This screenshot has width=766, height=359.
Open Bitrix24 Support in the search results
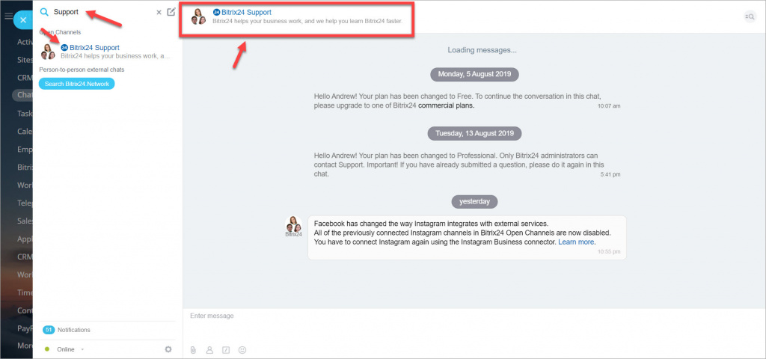click(x=107, y=52)
